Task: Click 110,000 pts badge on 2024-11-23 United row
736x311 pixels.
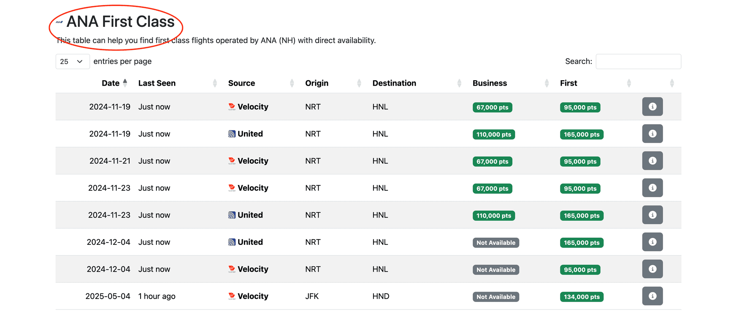Action: 494,216
